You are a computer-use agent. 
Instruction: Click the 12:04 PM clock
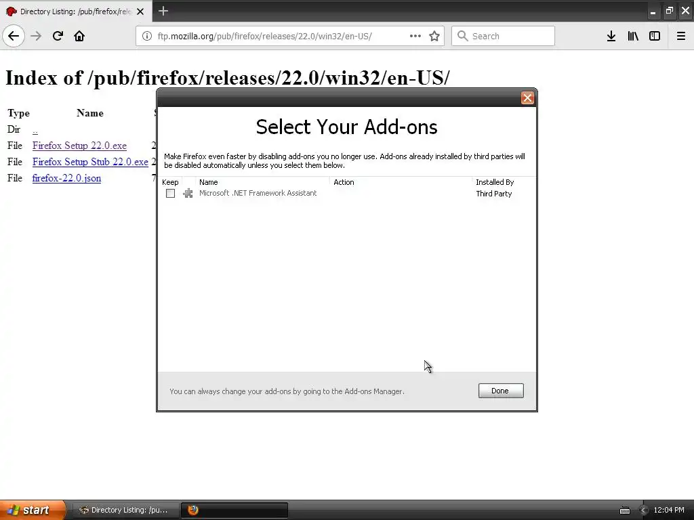(669, 510)
